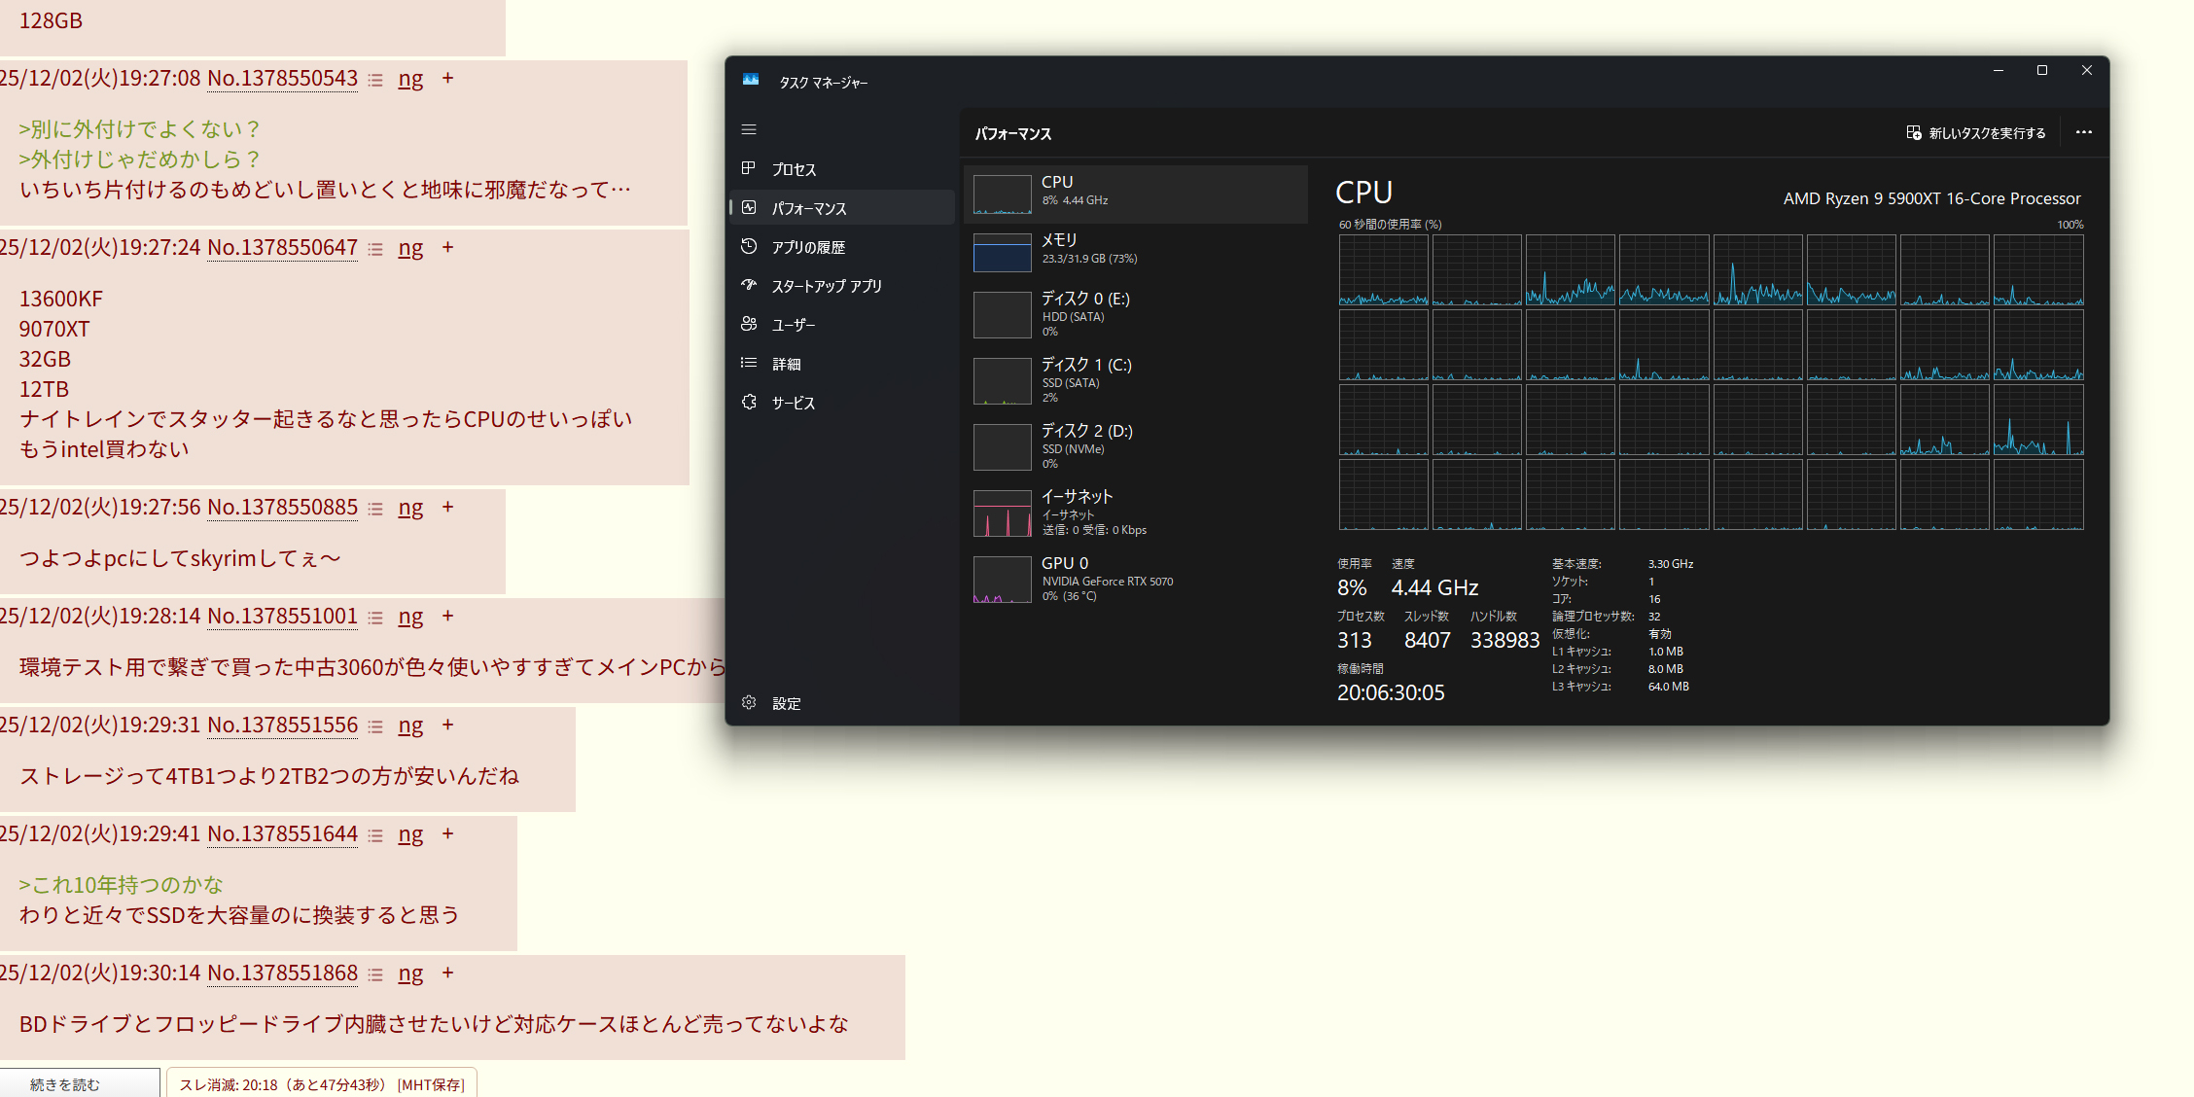This screenshot has width=2194, height=1097.
Task: Select ディスク 1 (C:) performance item
Action: (x=1134, y=380)
